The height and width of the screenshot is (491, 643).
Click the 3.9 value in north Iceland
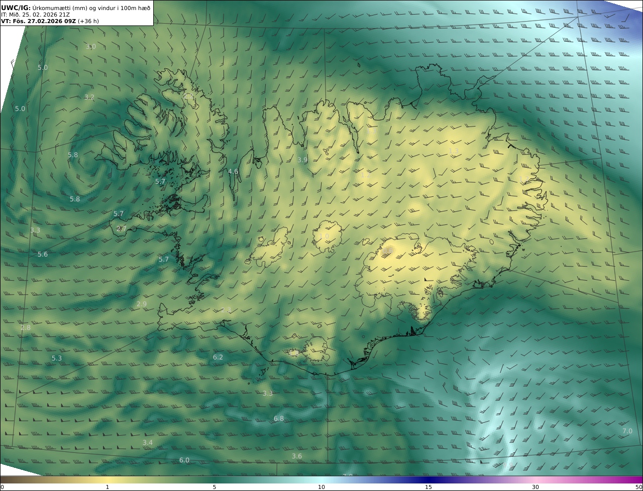[x=302, y=160]
